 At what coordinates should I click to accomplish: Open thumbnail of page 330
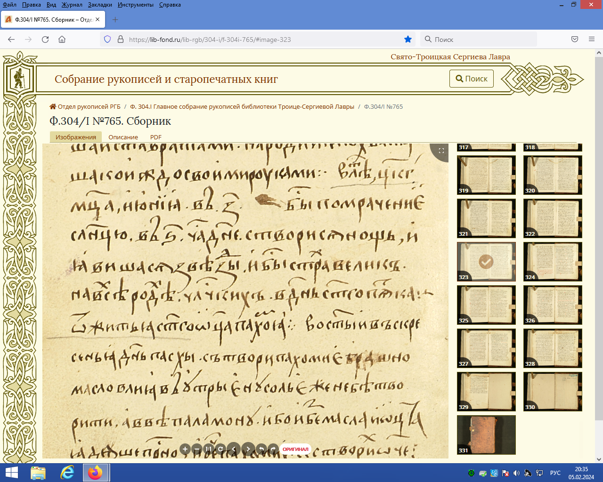(x=553, y=391)
